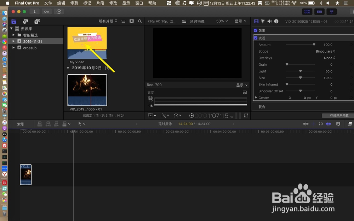Screen dimensions: 354x221
Task: Click the Light slider handle
Action: pyautogui.click(x=301, y=71)
